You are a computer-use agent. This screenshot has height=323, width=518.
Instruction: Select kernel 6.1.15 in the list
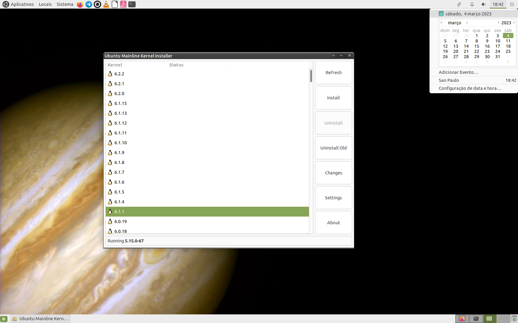click(121, 103)
